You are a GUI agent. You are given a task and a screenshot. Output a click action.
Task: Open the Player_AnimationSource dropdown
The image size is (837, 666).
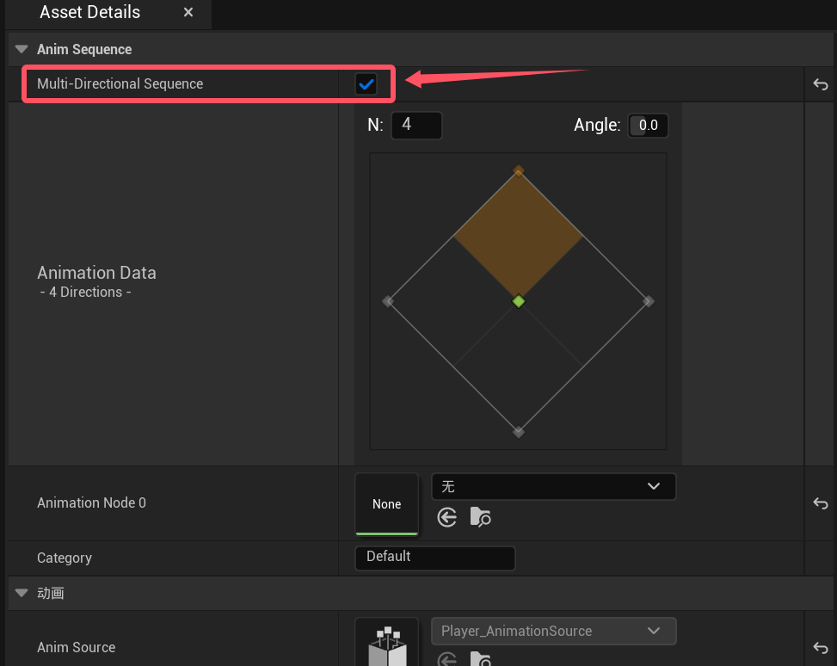(x=553, y=631)
